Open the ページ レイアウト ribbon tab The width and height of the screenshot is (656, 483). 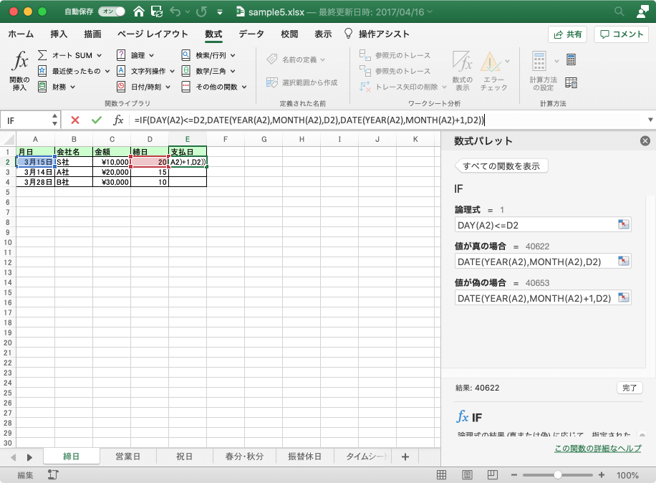[153, 34]
